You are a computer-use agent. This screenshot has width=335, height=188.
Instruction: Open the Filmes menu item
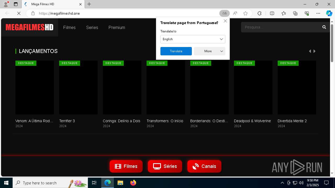(x=69, y=27)
